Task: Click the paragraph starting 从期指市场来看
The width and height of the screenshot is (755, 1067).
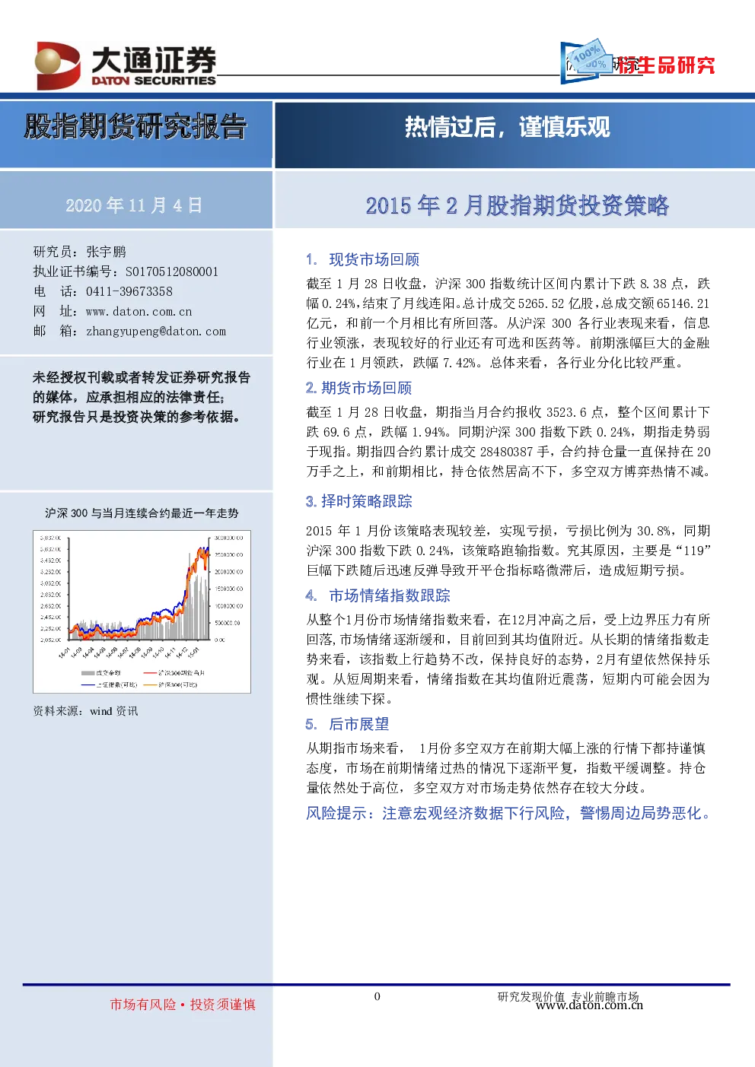Action: (x=508, y=768)
